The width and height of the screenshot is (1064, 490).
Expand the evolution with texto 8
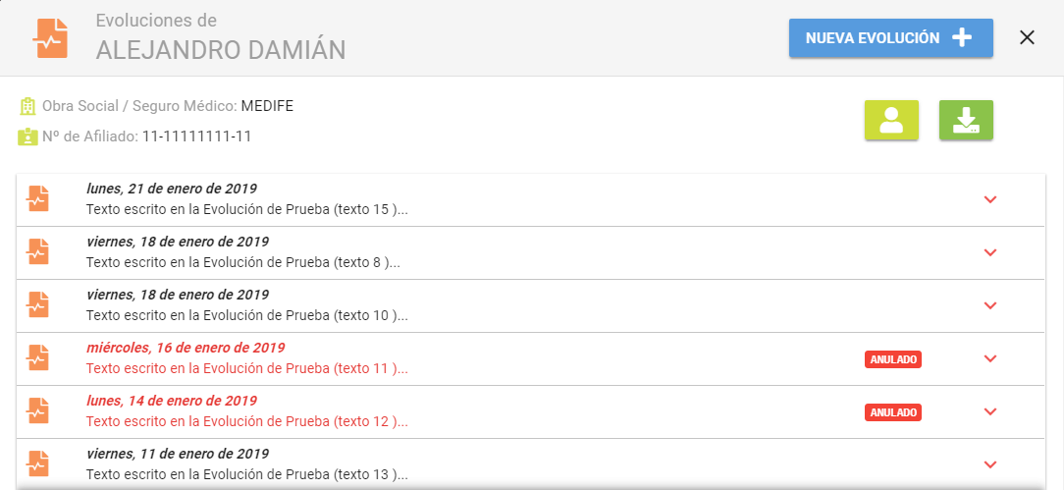(x=990, y=252)
